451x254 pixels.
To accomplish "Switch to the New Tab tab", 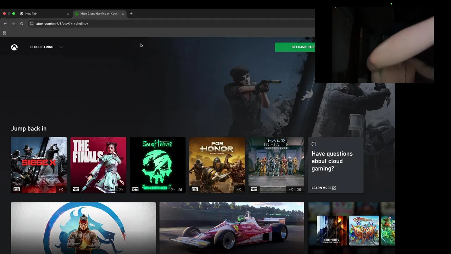I will (44, 13).
